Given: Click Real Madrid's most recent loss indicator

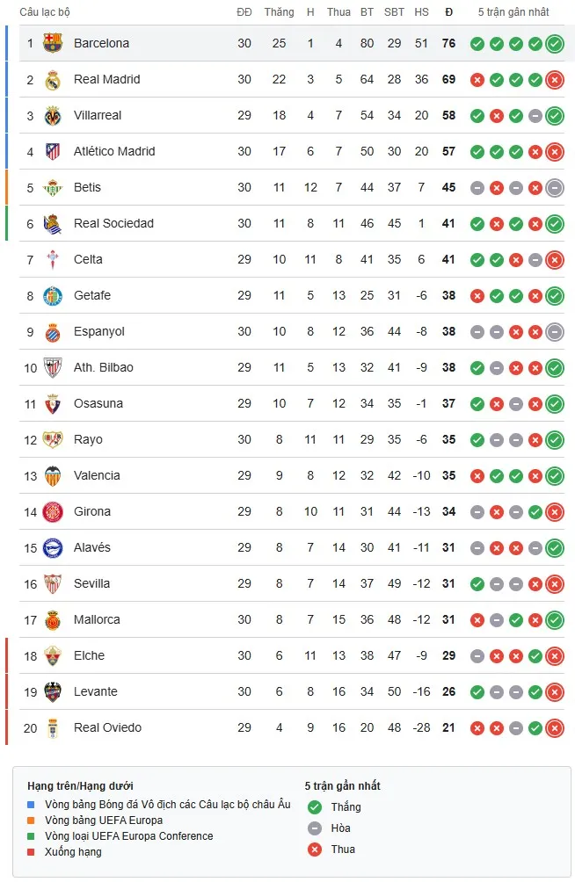Looking at the screenshot, I should tap(554, 79).
